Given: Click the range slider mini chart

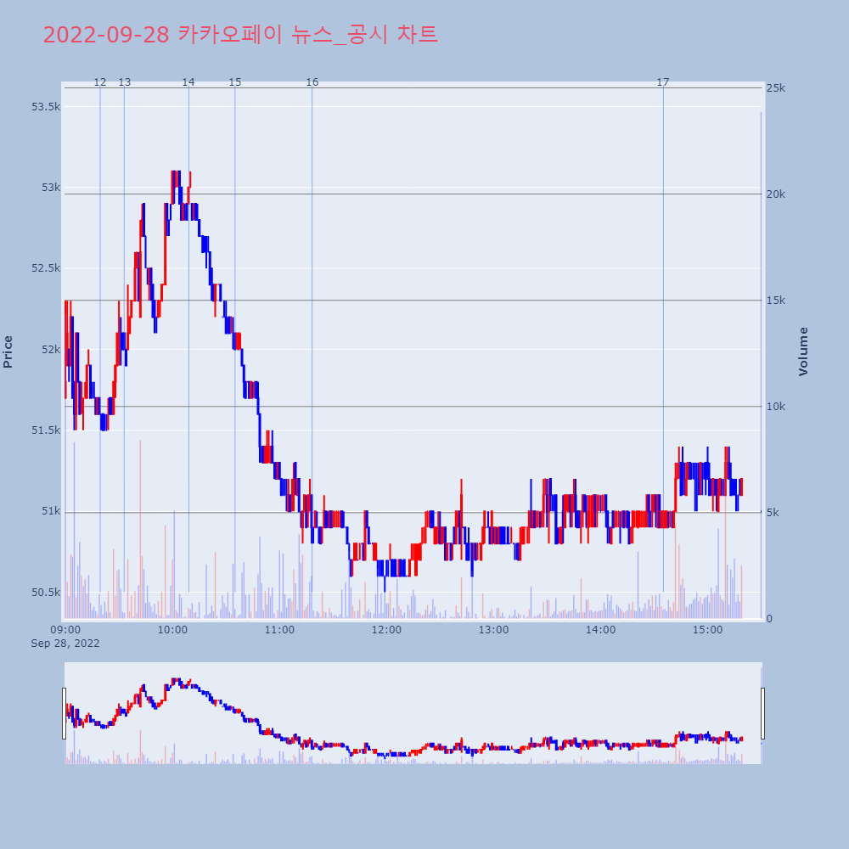Looking at the screenshot, I should click(x=413, y=713).
